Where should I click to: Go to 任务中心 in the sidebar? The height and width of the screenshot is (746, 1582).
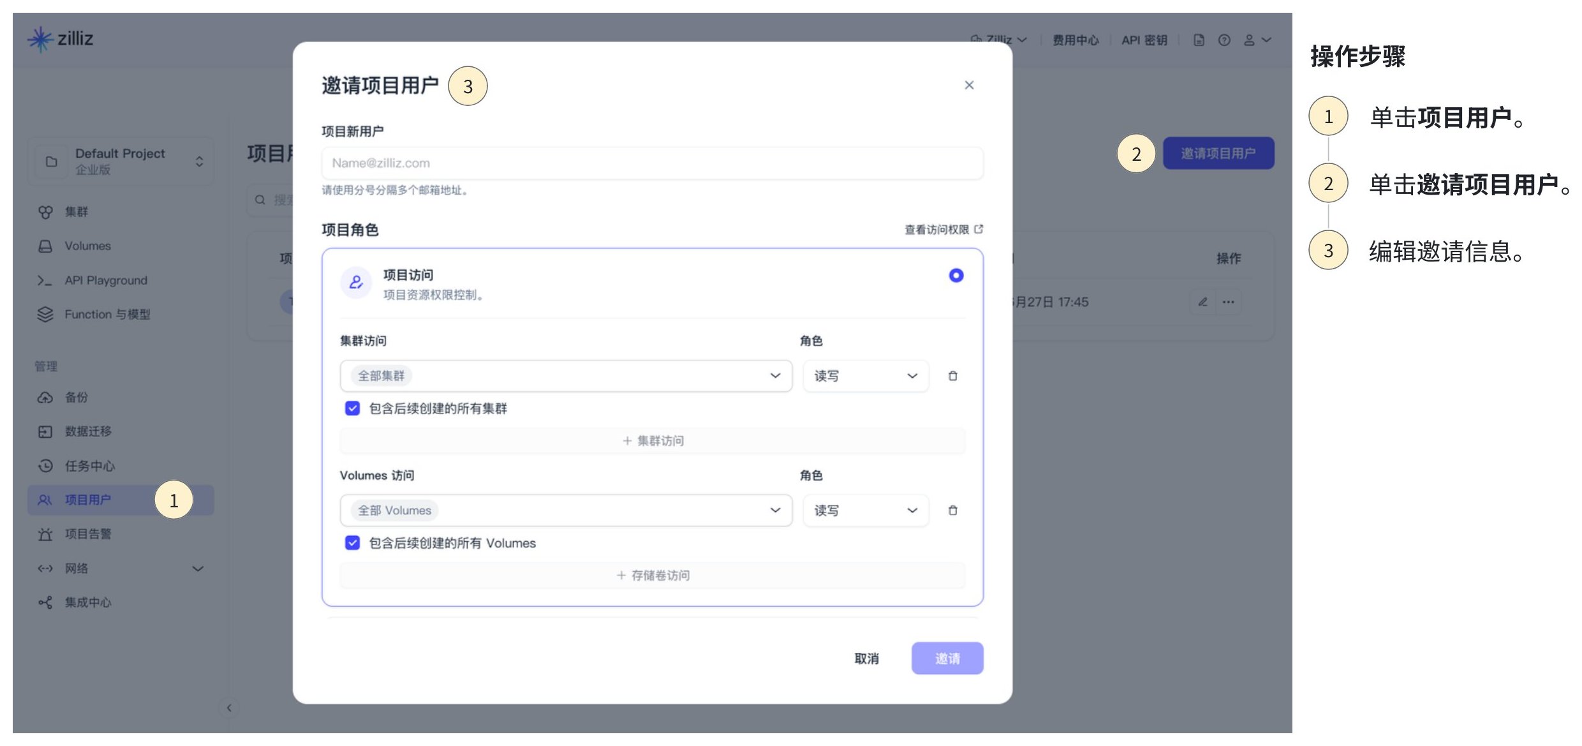pyautogui.click(x=89, y=466)
